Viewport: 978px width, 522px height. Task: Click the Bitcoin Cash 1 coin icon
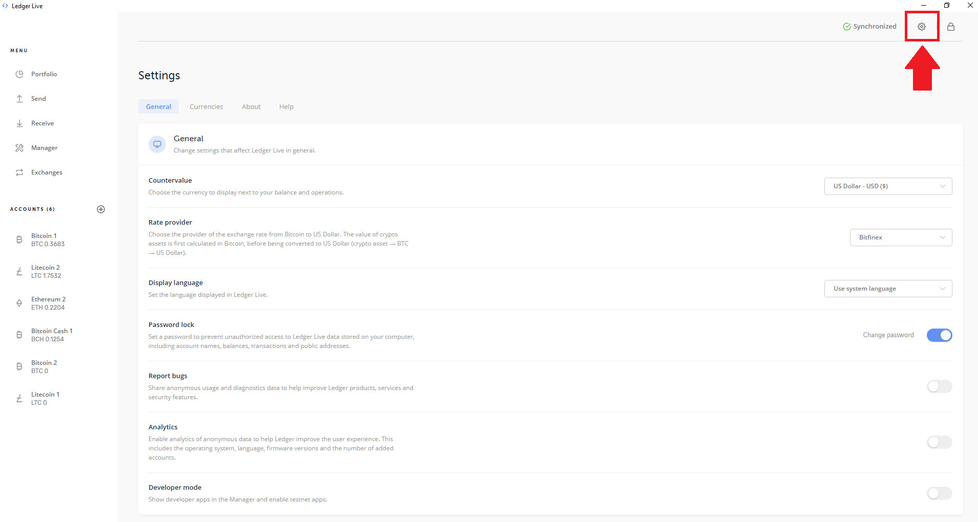pyautogui.click(x=19, y=335)
